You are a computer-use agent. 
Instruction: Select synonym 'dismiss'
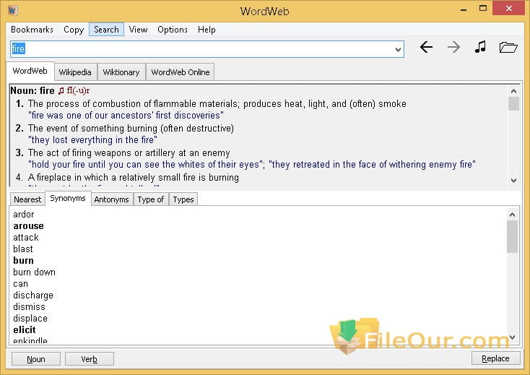pyautogui.click(x=29, y=306)
